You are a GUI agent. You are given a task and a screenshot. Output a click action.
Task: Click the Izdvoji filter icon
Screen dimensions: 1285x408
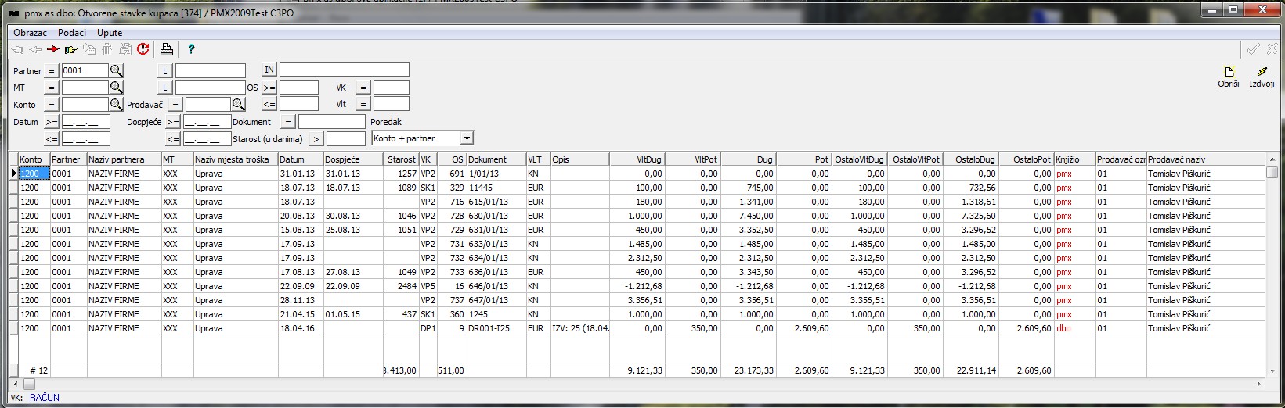1262,77
